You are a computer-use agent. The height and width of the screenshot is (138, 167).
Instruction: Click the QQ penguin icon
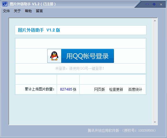54,56
